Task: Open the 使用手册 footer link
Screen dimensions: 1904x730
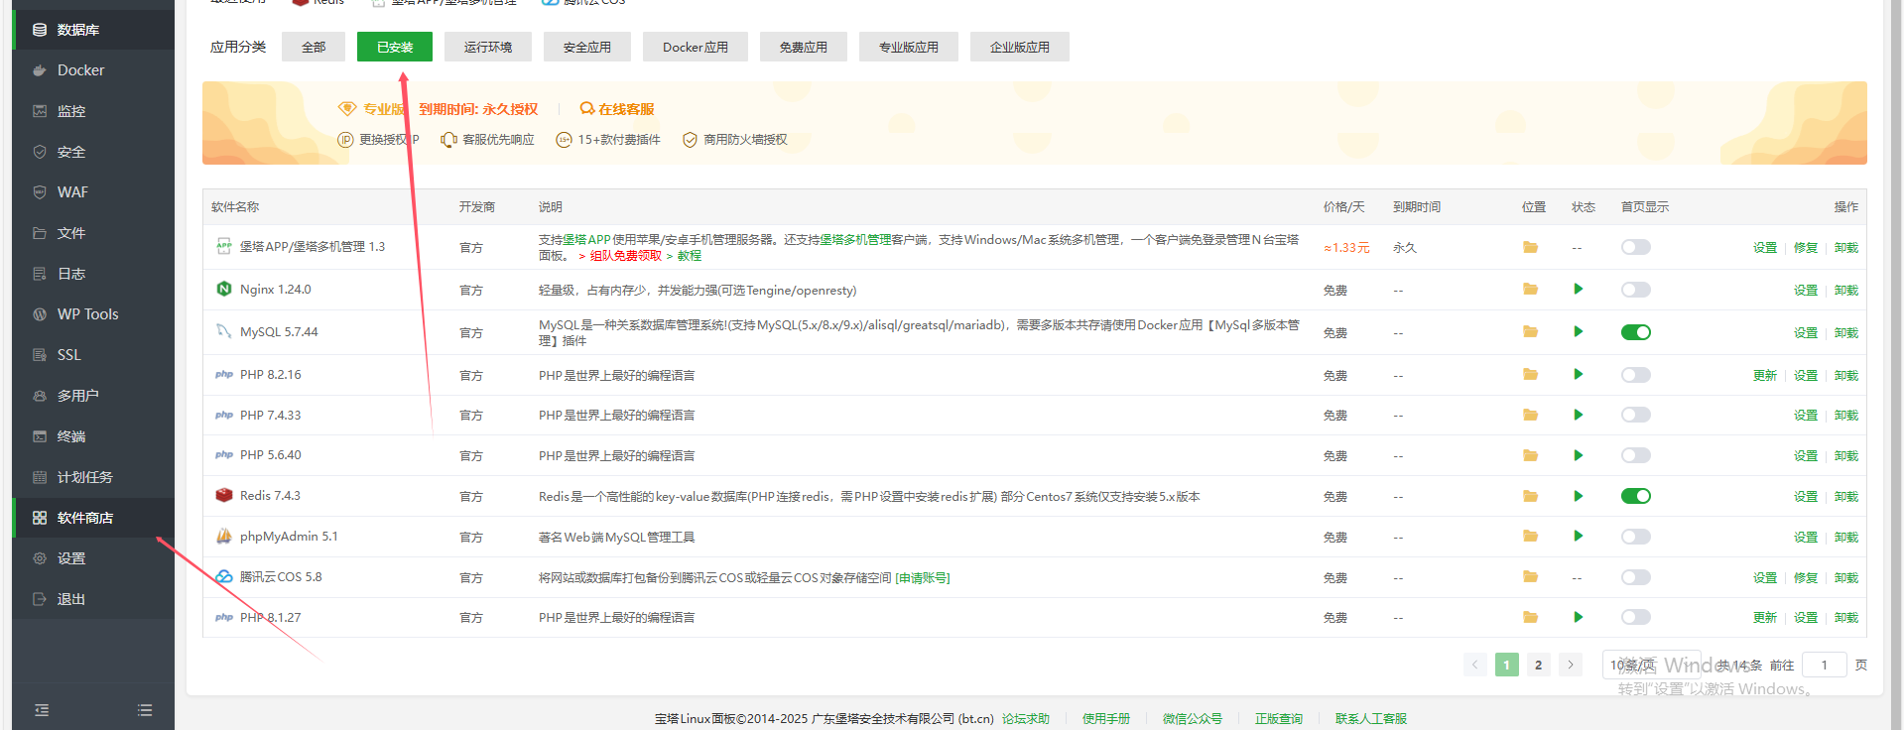Action: (1106, 719)
